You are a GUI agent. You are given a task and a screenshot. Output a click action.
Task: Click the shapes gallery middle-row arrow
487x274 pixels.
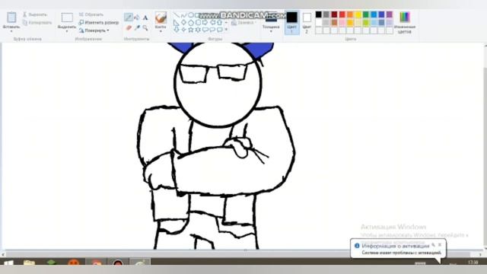click(x=226, y=23)
